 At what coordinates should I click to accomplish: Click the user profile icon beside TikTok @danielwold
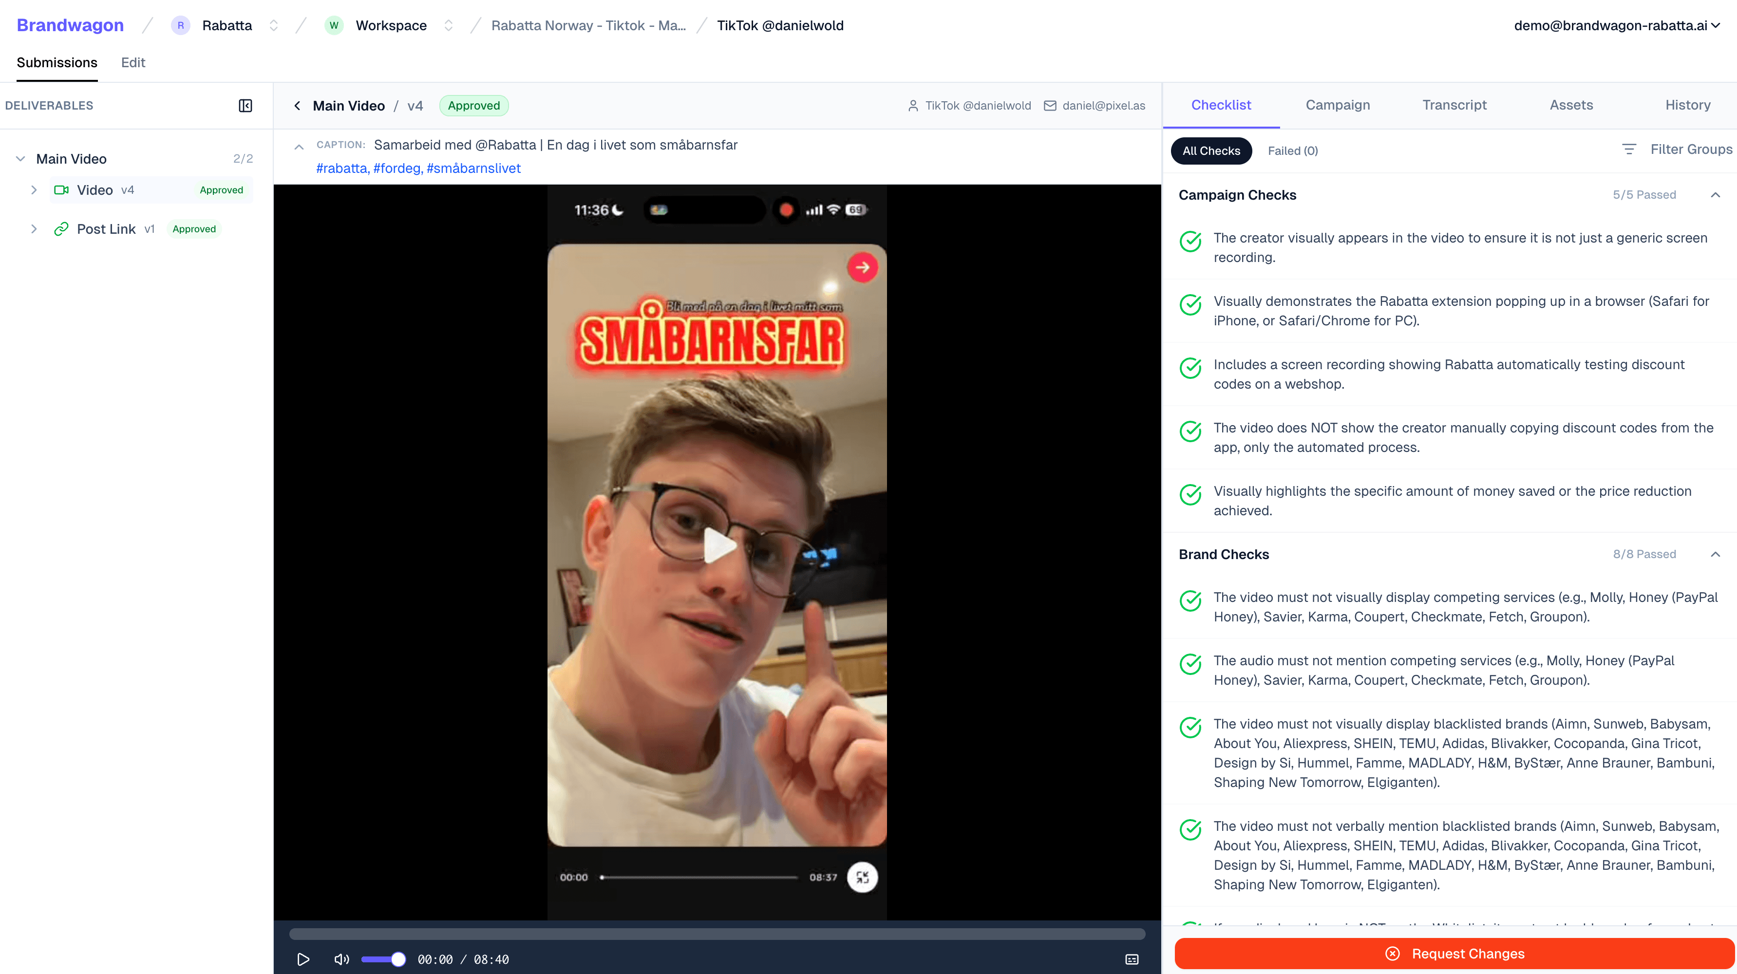913,106
